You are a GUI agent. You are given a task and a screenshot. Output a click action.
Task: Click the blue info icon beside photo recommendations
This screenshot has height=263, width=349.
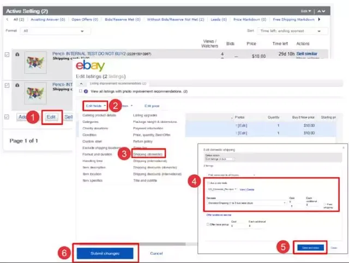[x=86, y=91]
